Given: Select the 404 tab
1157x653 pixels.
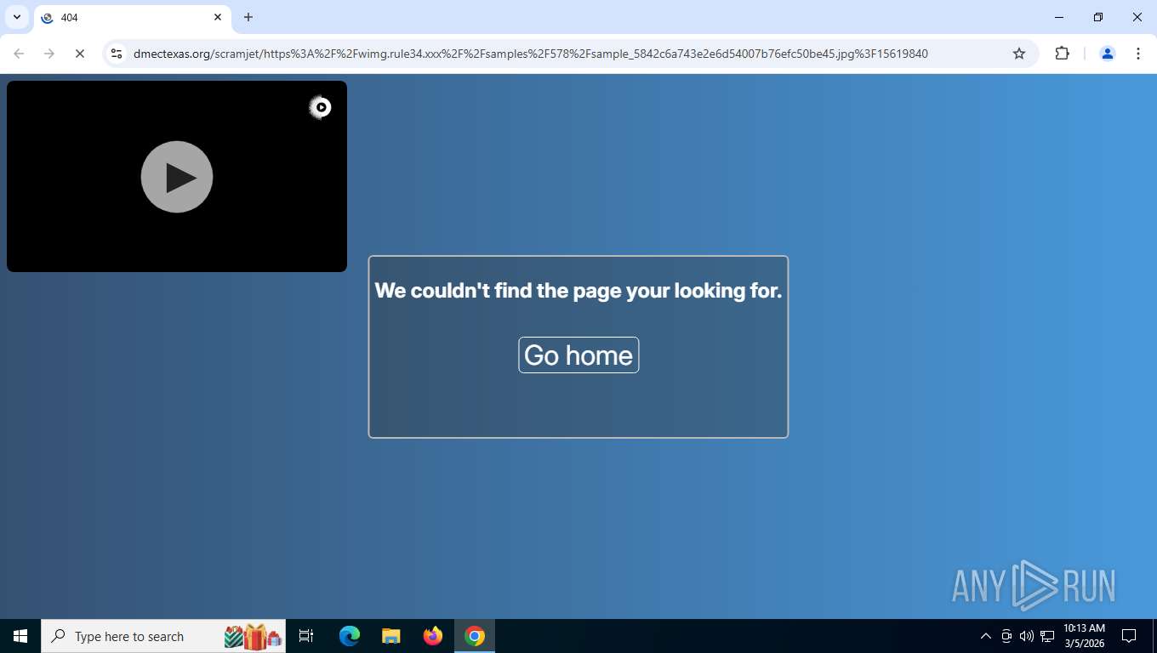Looking at the screenshot, I should point(132,18).
